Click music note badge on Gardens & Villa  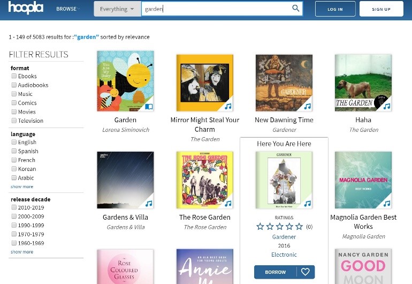point(149,204)
